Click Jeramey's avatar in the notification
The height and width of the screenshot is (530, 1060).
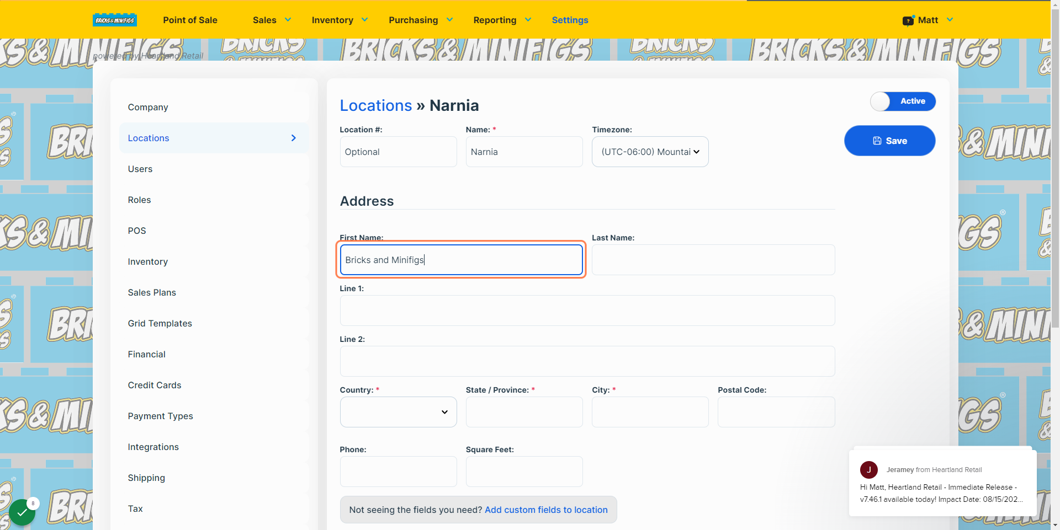pos(869,470)
